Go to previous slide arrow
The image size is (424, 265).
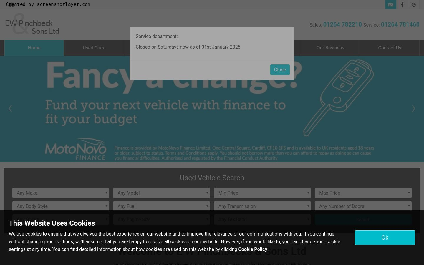[x=10, y=109]
